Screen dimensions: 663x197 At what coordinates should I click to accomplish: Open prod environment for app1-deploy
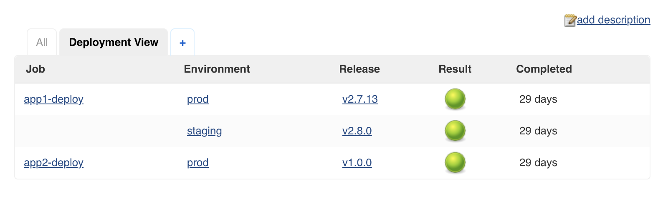click(x=198, y=99)
